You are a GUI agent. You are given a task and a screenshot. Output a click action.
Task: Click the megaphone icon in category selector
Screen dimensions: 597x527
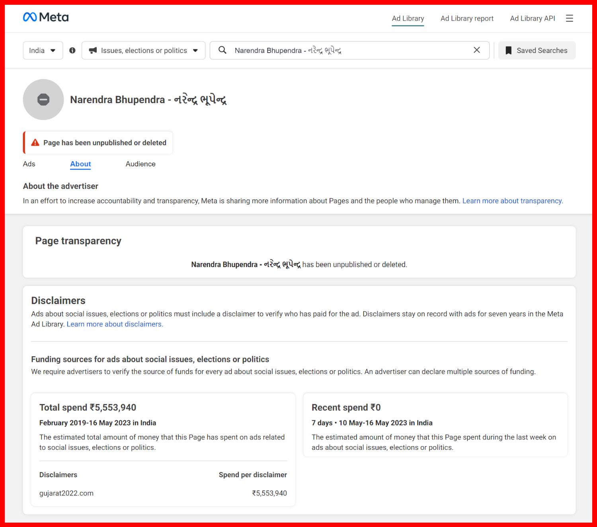pos(93,51)
